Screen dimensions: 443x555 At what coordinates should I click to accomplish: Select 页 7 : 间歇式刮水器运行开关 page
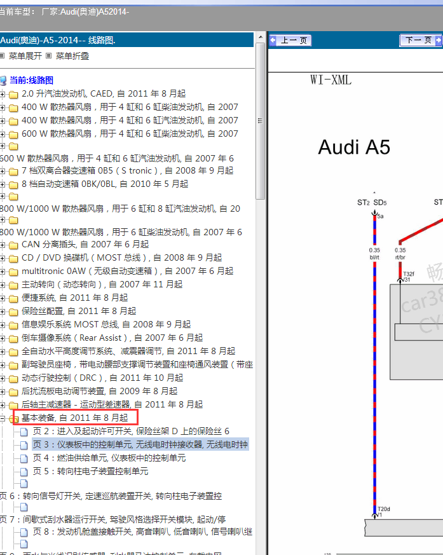(x=113, y=519)
